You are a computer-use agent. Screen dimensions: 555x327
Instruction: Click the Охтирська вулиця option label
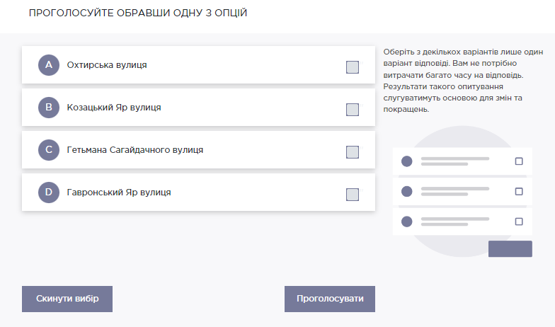[107, 65]
